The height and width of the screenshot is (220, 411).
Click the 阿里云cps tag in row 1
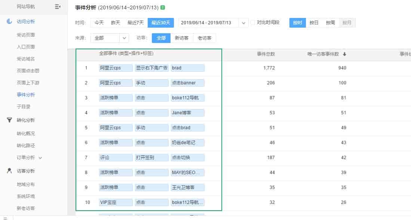(116, 68)
